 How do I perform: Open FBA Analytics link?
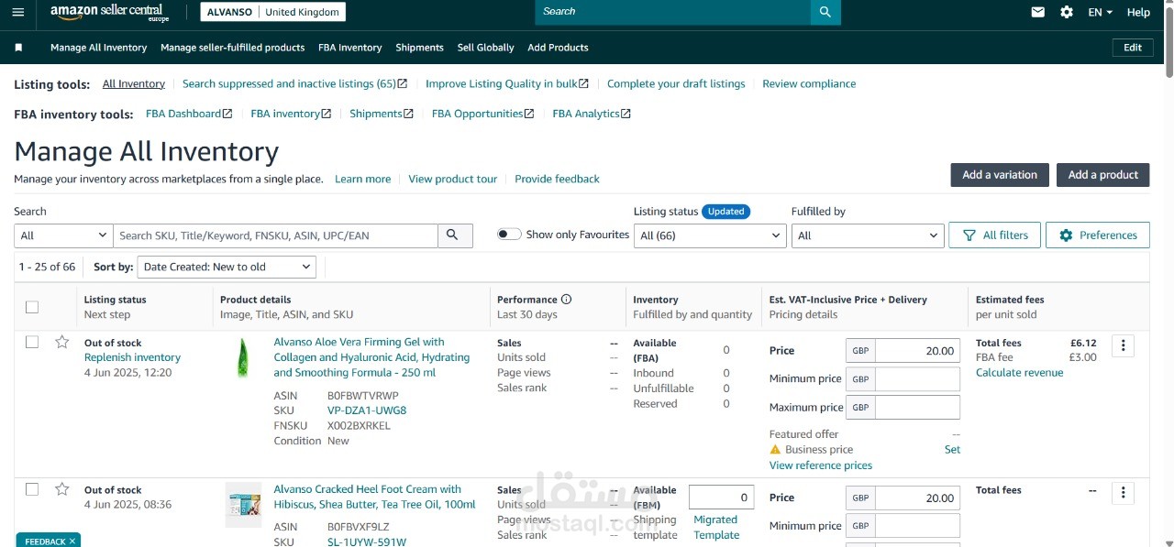(x=592, y=114)
